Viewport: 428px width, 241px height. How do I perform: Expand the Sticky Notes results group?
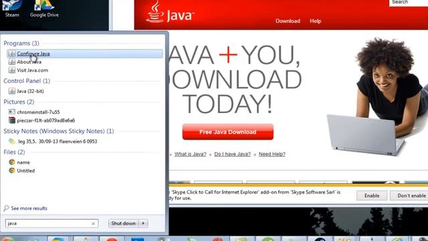pos(59,131)
